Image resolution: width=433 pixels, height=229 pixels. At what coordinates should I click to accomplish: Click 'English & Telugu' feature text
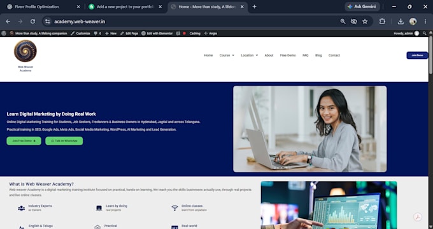coord(41,226)
